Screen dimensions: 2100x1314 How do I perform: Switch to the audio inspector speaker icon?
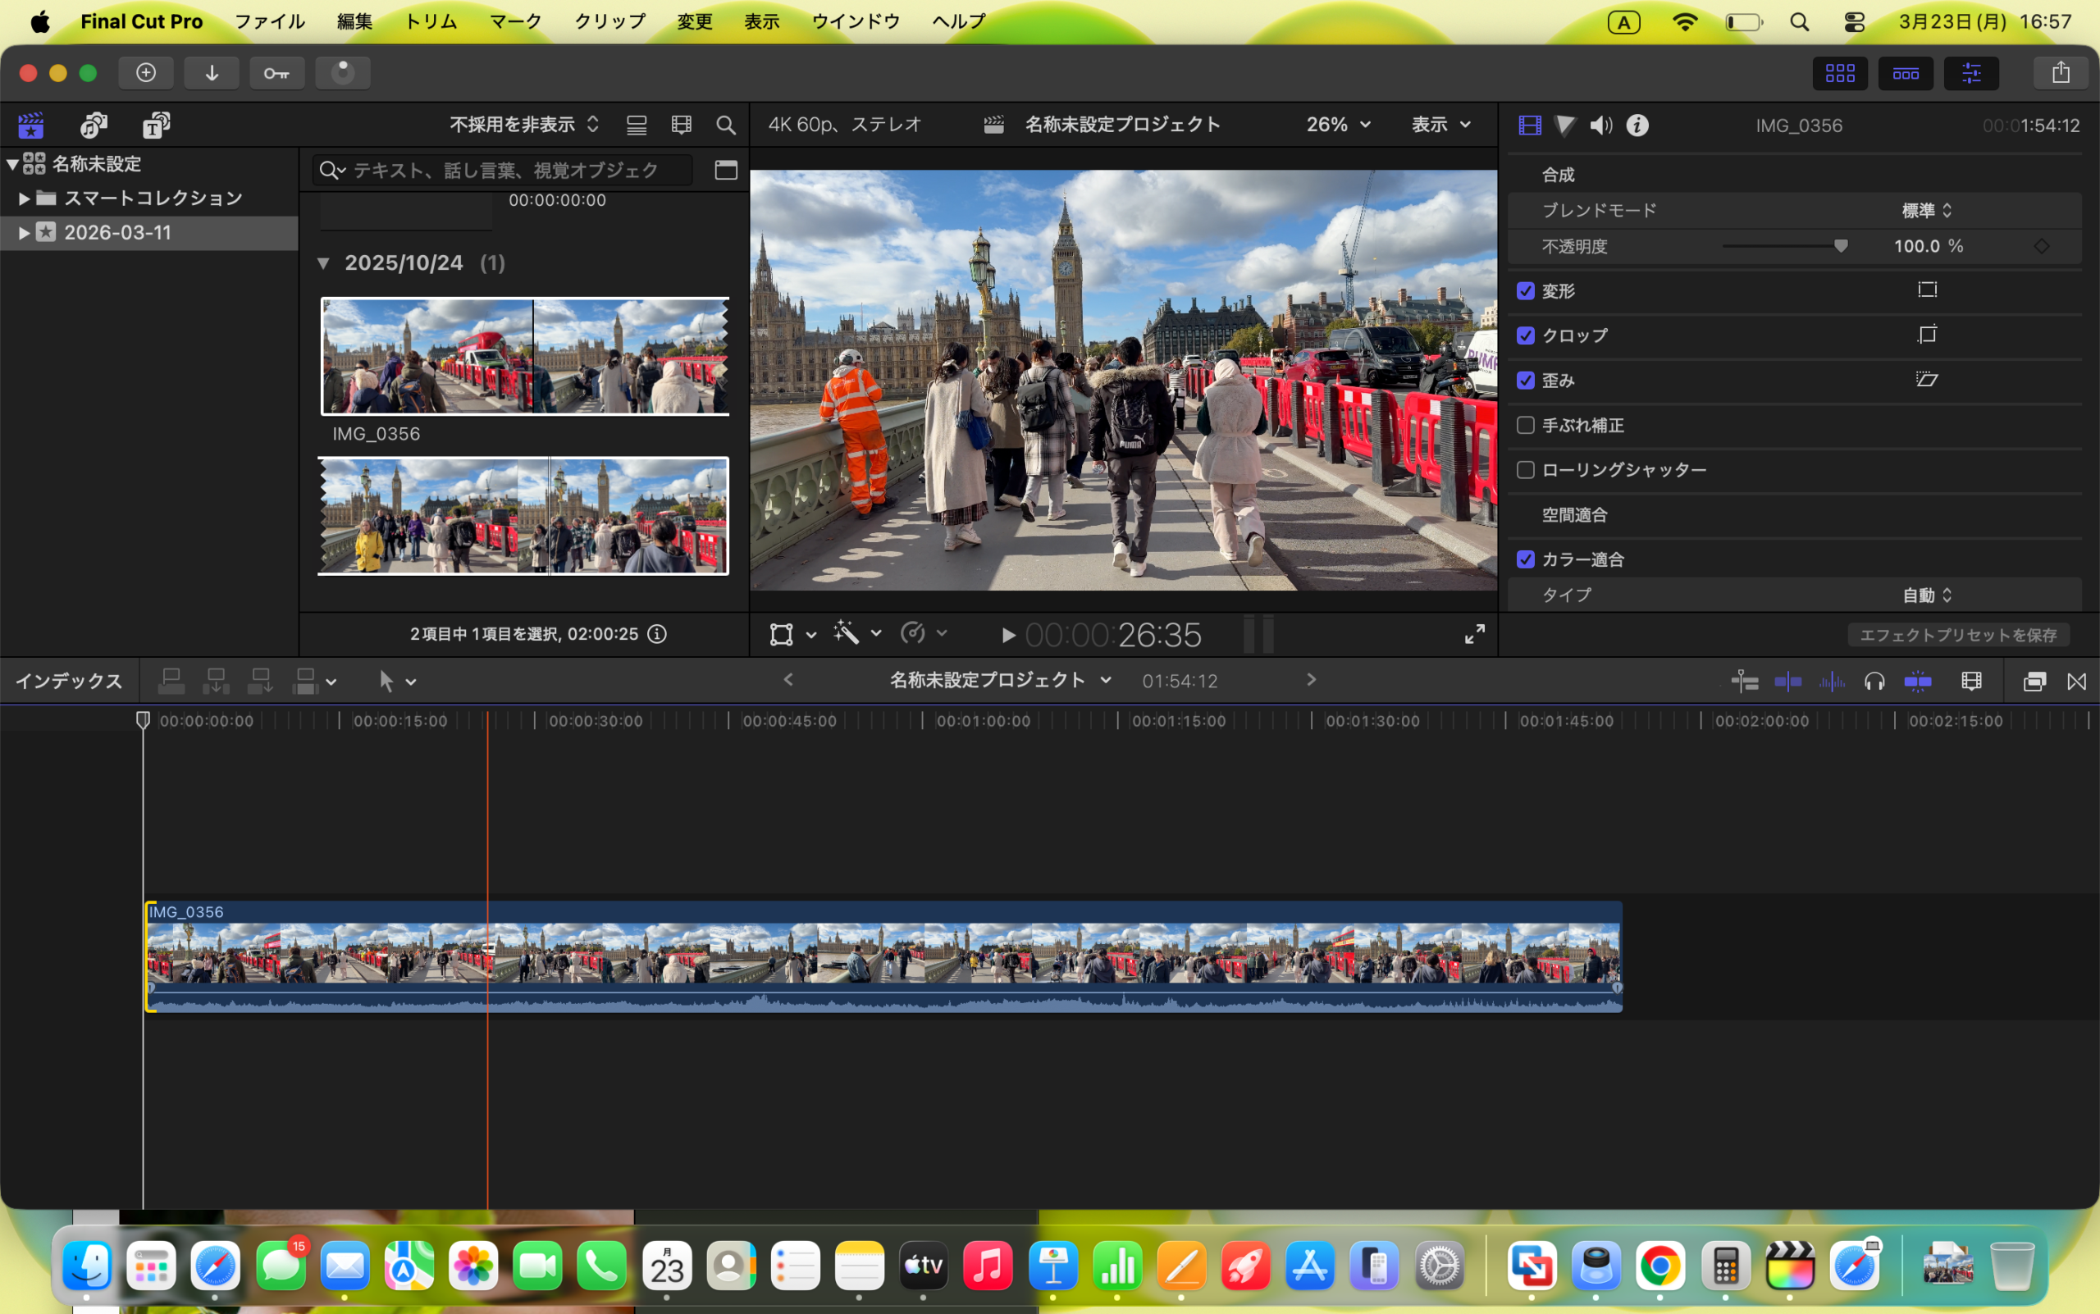click(x=1600, y=125)
